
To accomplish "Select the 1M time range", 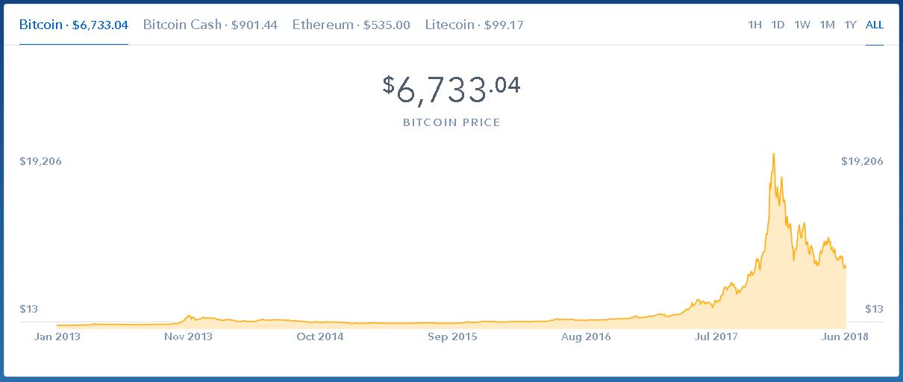I will 827,25.
